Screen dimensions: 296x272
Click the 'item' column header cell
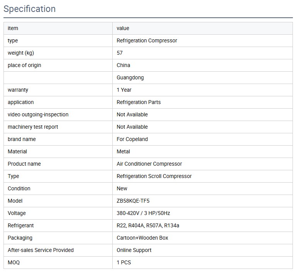13,28
